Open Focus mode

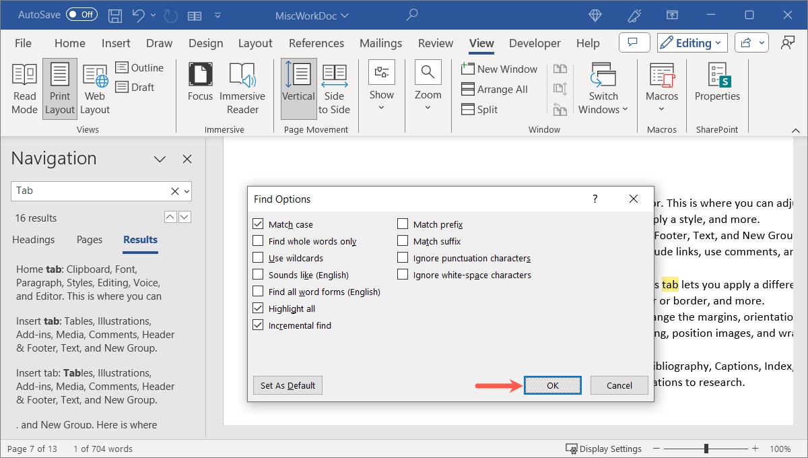[200, 88]
